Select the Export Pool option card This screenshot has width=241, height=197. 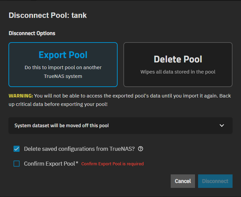click(x=63, y=64)
